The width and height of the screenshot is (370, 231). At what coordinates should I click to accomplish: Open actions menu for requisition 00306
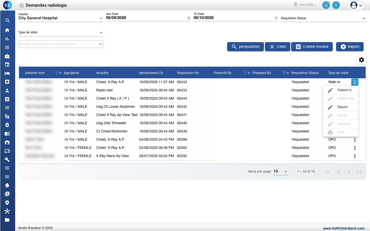355,140
